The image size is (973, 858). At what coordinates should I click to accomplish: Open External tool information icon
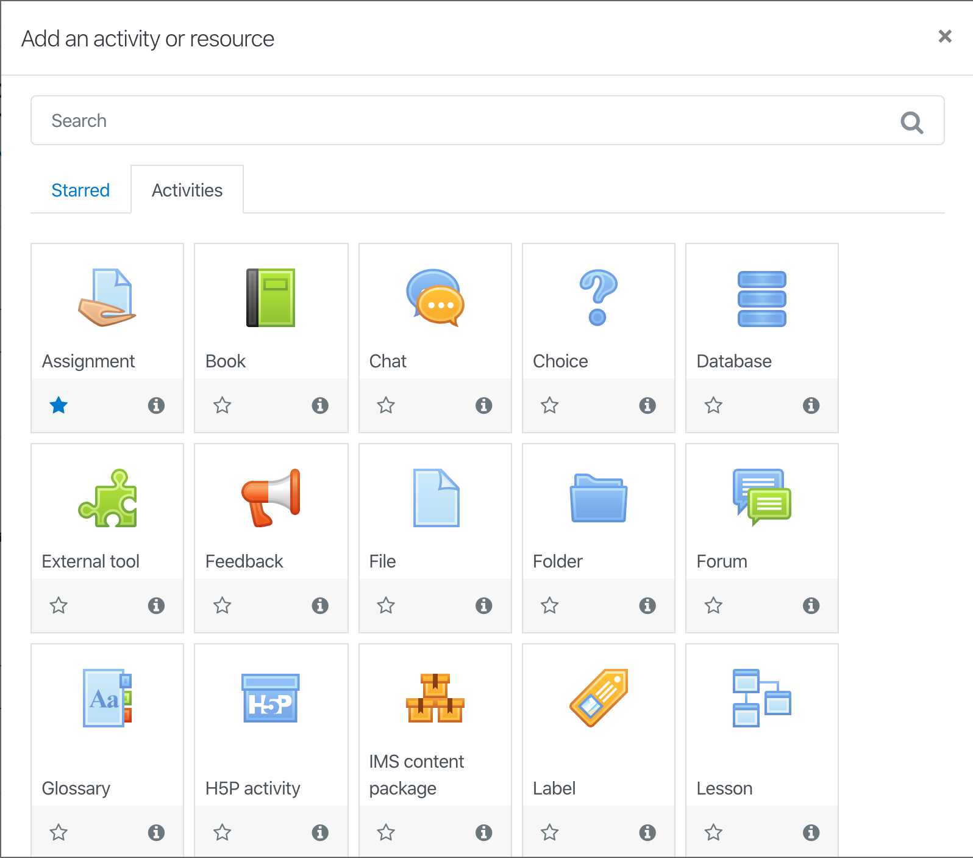tap(156, 605)
